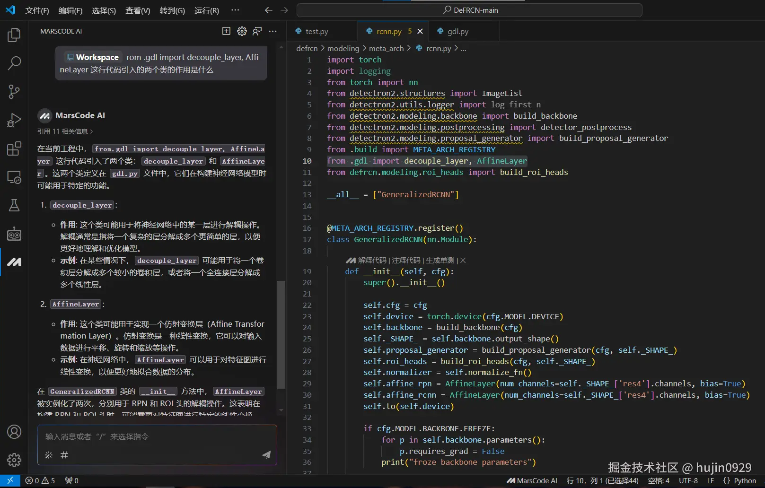765x488 pixels.
Task: Open the overflow menu in menu bar
Action: coord(235,10)
